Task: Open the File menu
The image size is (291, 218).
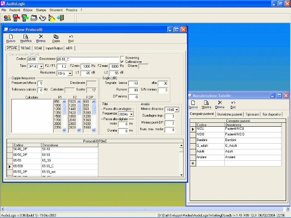Action: pyautogui.click(x=3, y=10)
